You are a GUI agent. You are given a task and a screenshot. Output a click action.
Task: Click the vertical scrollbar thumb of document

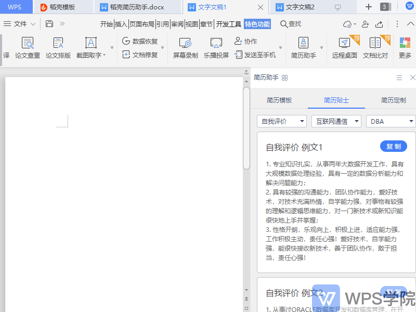coord(246,128)
